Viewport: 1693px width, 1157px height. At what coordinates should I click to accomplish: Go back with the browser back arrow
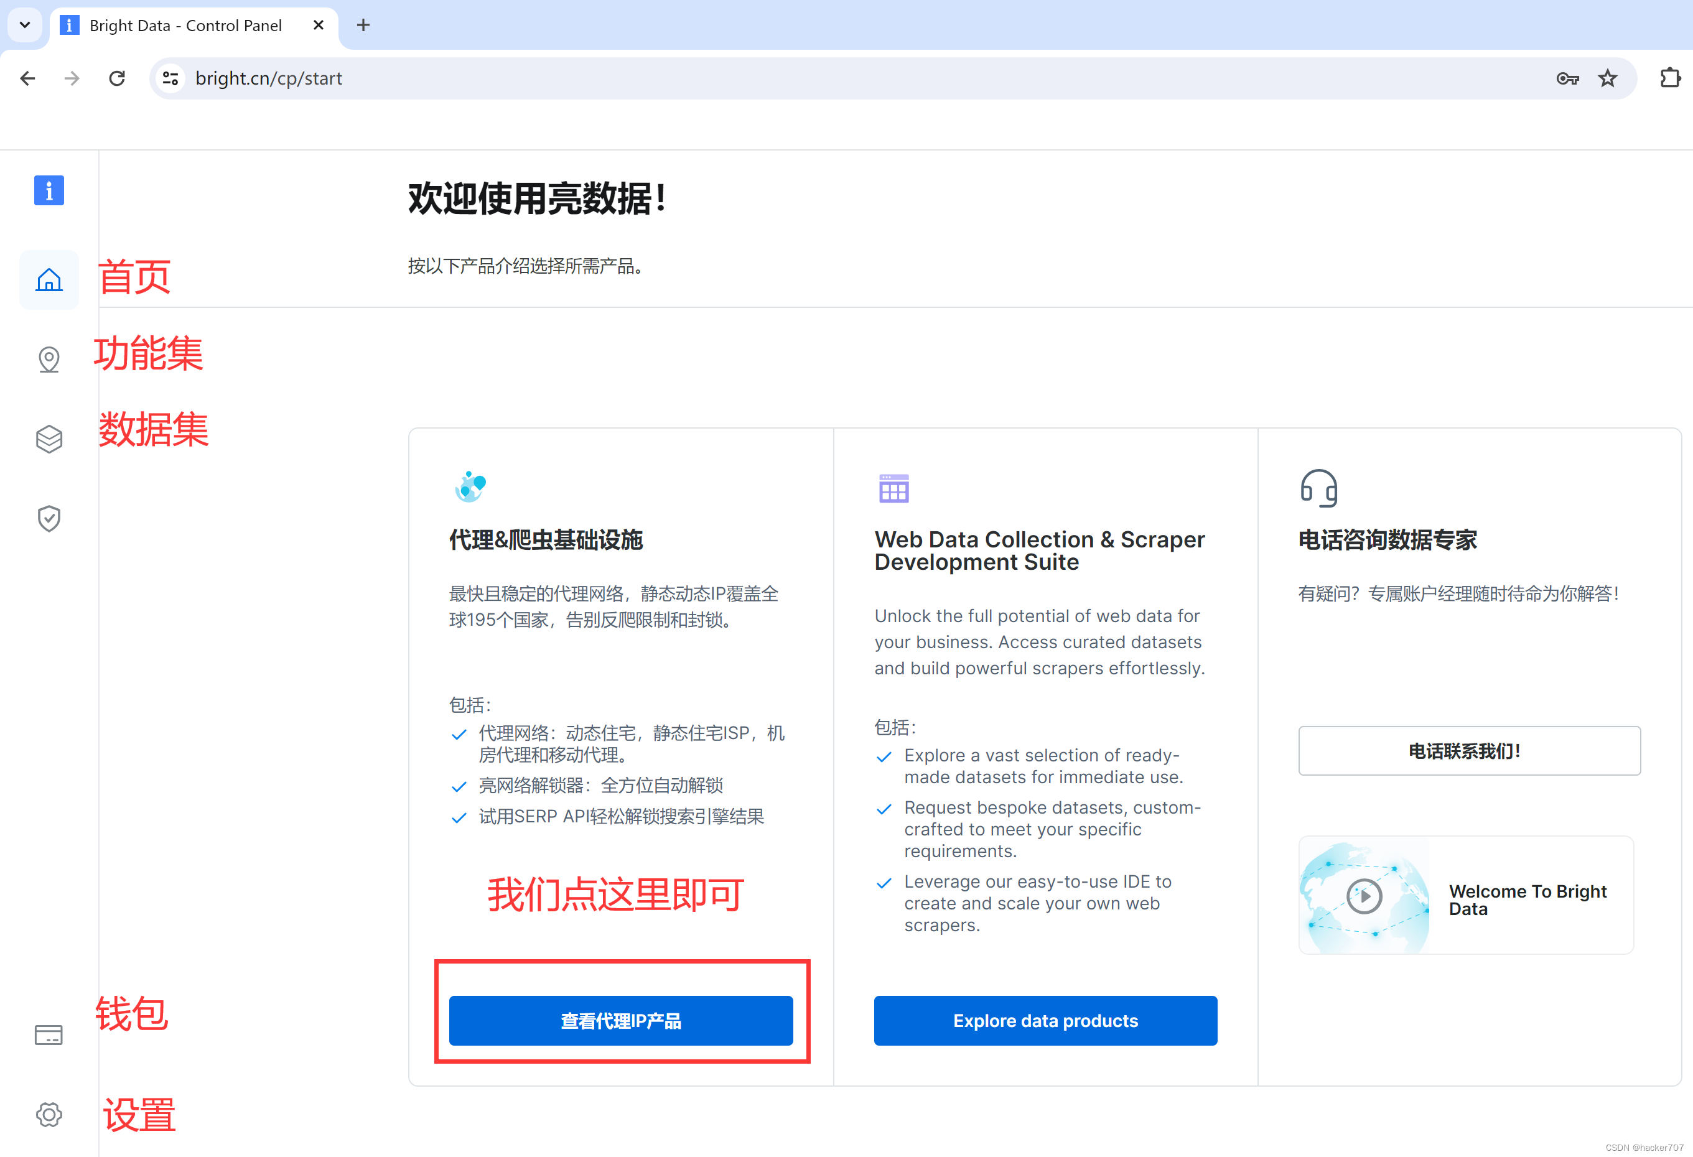point(27,78)
